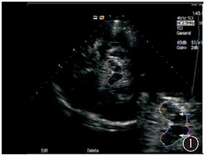
Task: Choose the Delete option at the bottom
Action: [x=93, y=150]
